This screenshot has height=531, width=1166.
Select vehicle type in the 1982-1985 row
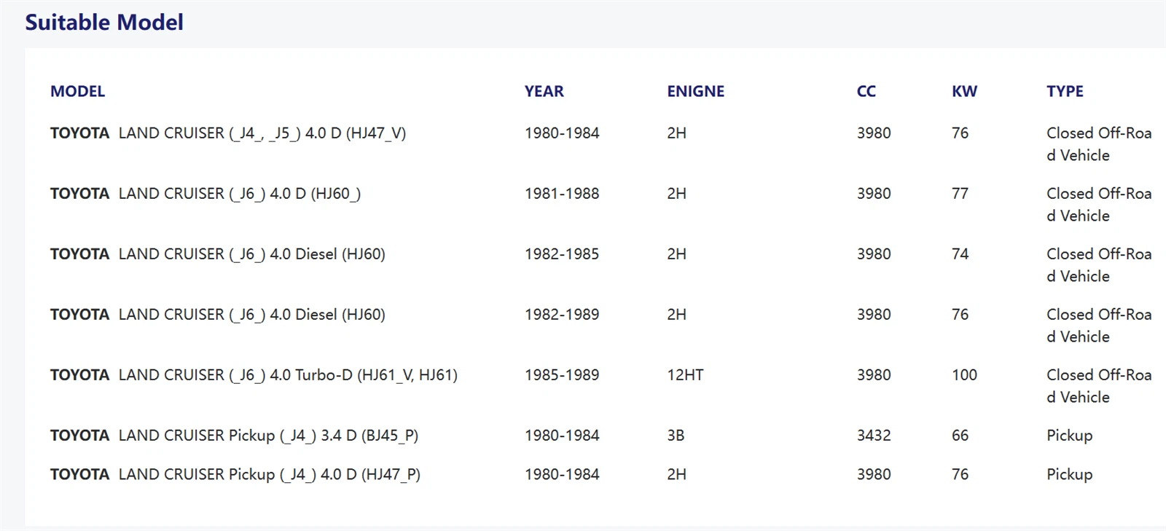(1099, 265)
